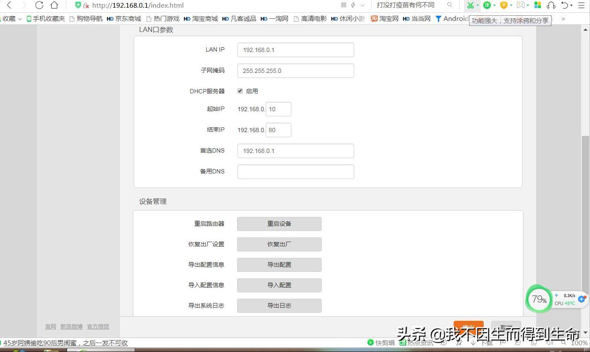Select the screenshot scissors tool

click(470, 5)
